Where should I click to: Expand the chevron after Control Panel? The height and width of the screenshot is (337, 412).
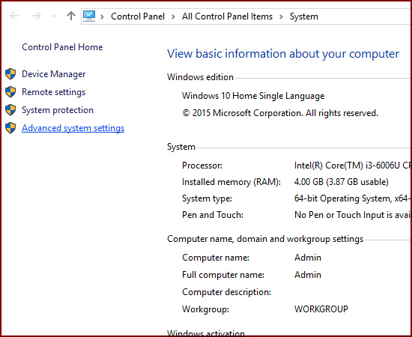[173, 16]
